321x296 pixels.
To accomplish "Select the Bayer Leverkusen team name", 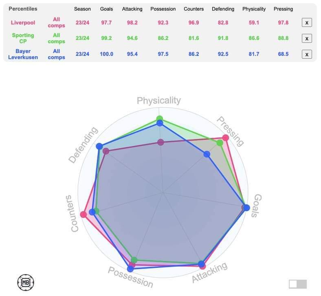I will pos(23,54).
